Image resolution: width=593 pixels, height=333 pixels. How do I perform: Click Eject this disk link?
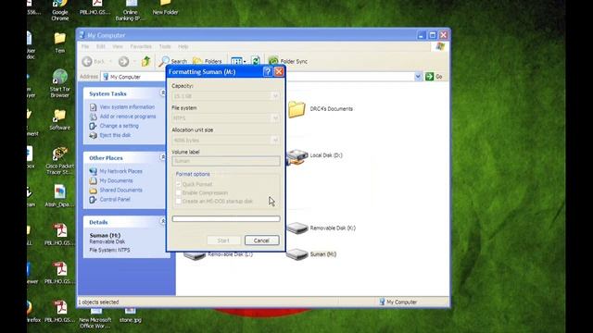tap(115, 135)
